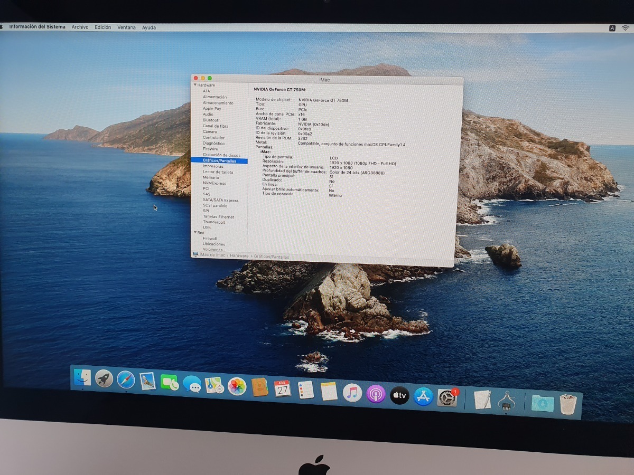Click the System Information chip icon in Dock
Image resolution: width=634 pixels, height=475 pixels.
[x=507, y=401]
